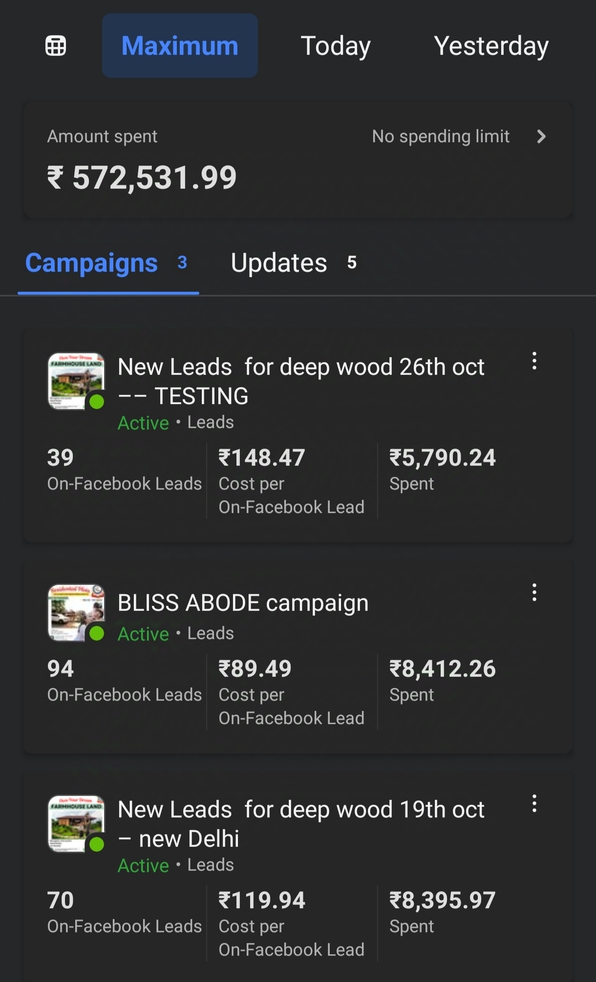Open more options for deep wood 19th oct campaign
Viewport: 596px width, 982px height.
[534, 804]
